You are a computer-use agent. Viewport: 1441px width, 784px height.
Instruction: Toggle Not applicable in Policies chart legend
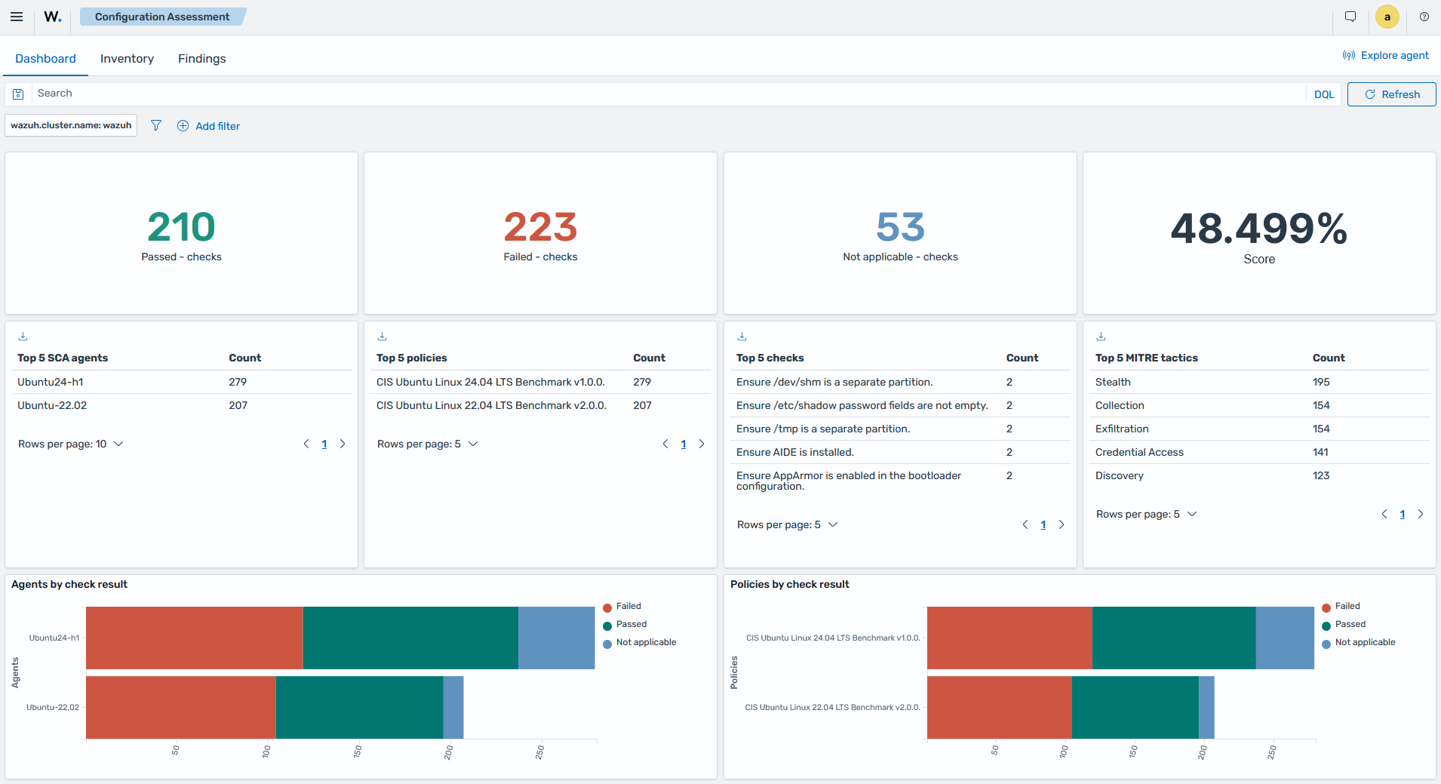pos(1359,643)
